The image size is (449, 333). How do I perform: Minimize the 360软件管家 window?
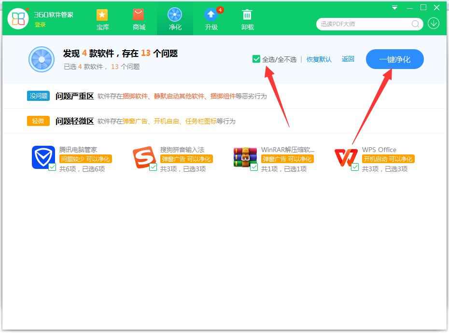(x=410, y=8)
